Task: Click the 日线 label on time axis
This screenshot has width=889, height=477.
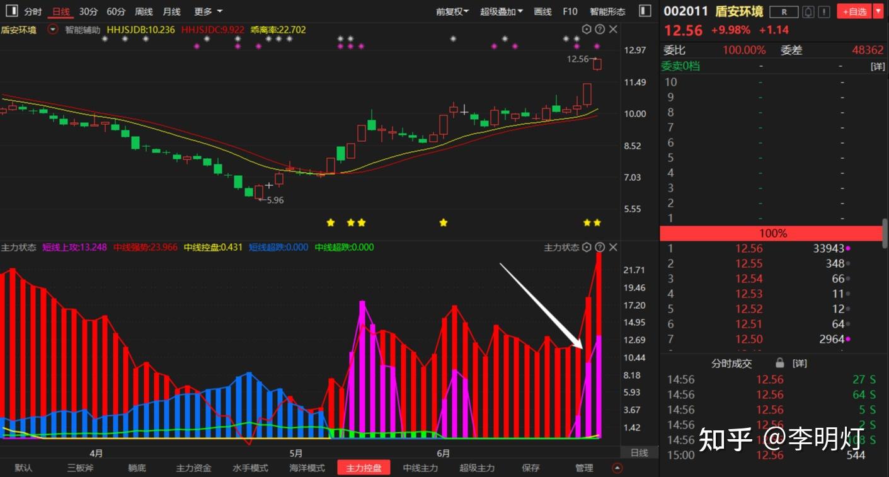Action: (x=639, y=453)
